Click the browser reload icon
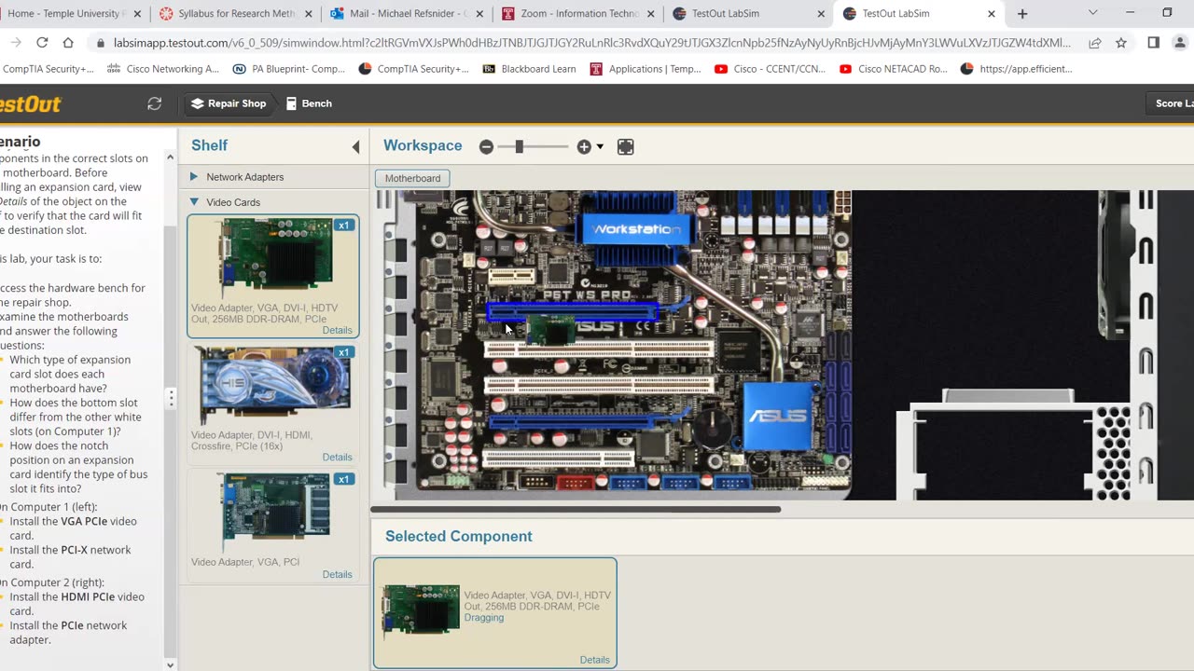This screenshot has width=1194, height=671. click(42, 43)
